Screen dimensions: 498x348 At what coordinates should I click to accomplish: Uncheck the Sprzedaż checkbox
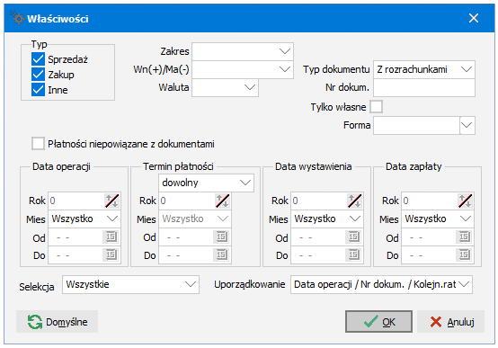[x=38, y=59]
